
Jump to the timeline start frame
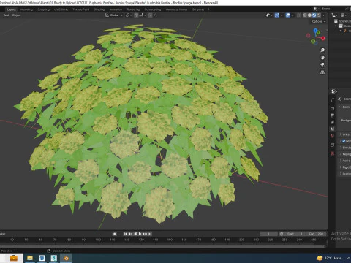[125, 234]
